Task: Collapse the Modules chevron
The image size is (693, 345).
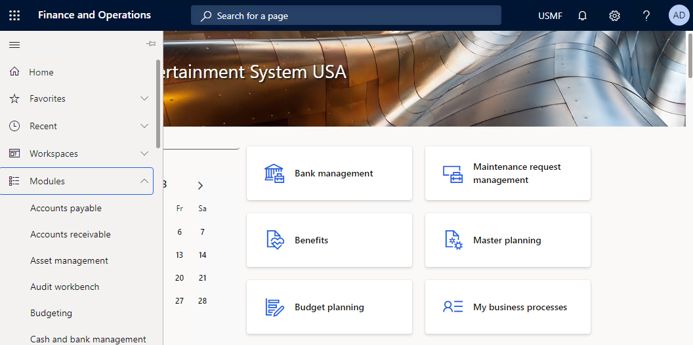Action: 144,180
